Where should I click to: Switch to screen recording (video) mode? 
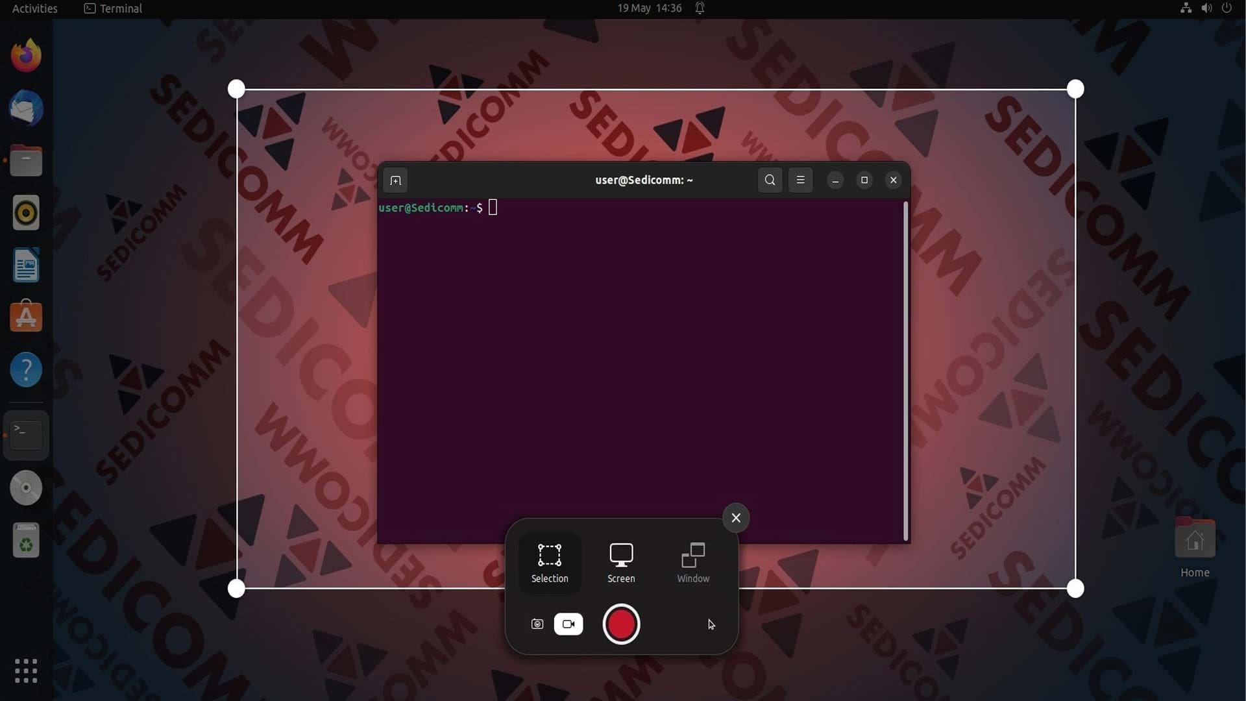coord(568,624)
